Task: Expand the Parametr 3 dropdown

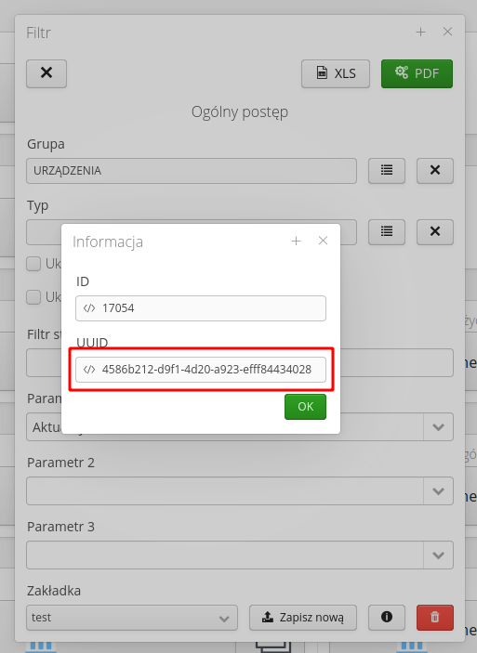Action: [438, 555]
